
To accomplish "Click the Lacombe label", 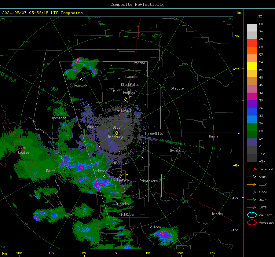I will (x=132, y=77).
